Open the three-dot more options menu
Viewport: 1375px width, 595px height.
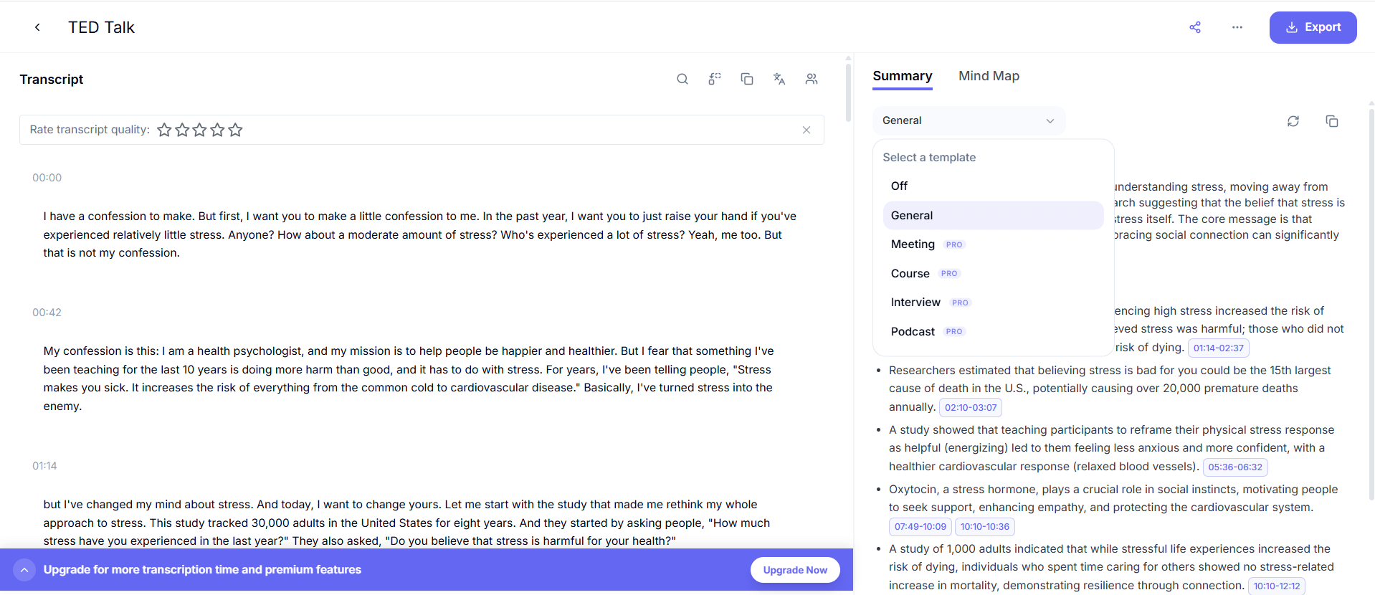(x=1237, y=27)
